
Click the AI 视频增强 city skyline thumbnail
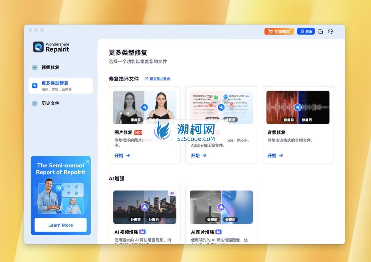[145, 207]
